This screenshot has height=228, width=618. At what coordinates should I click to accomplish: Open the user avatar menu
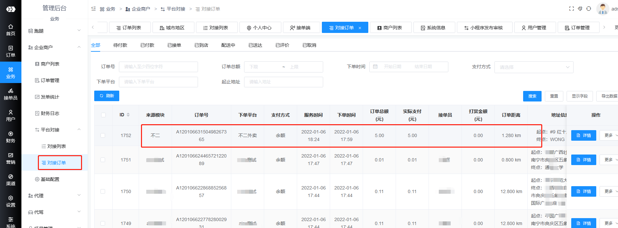click(x=603, y=9)
